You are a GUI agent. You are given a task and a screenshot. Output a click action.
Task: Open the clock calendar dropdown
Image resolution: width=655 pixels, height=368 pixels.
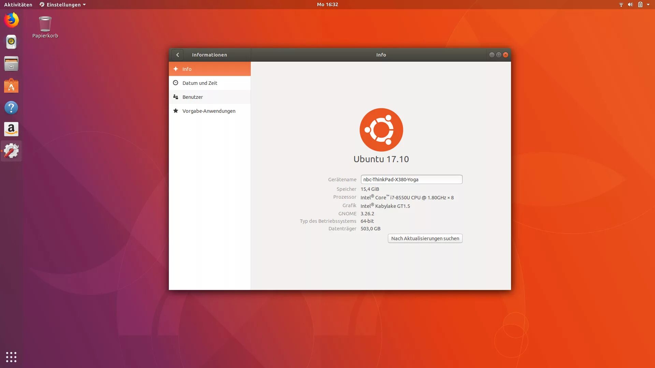click(x=327, y=4)
